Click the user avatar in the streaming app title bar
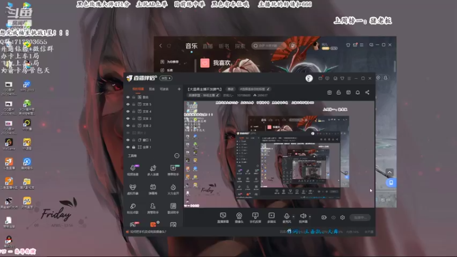457x257 pixels. point(309,78)
